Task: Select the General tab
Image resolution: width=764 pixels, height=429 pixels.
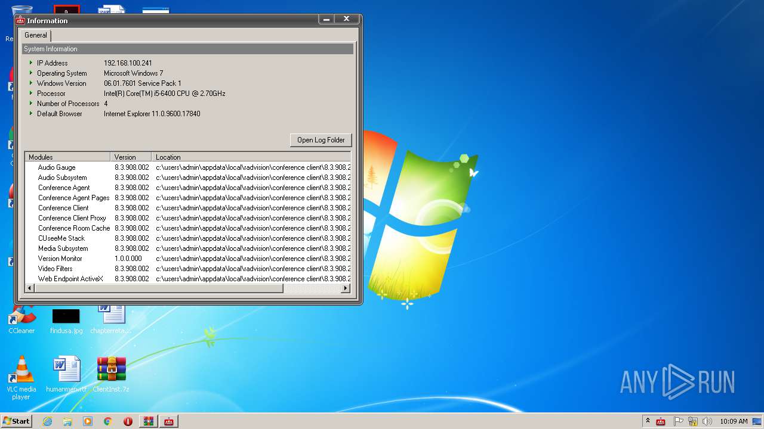Action: (x=36, y=35)
